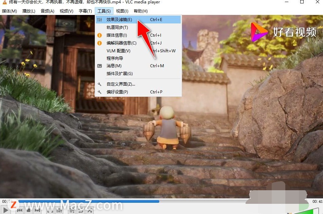Close the VLC media player window
This screenshot has height=214, width=323.
[x=318, y=2]
